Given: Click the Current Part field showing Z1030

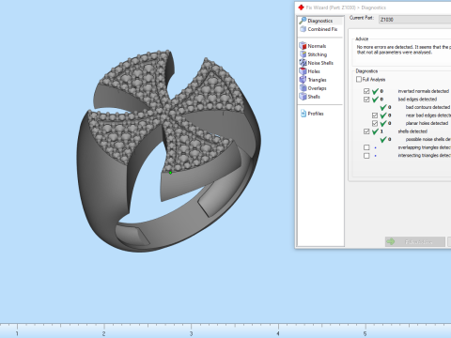Looking at the screenshot, I should point(414,20).
